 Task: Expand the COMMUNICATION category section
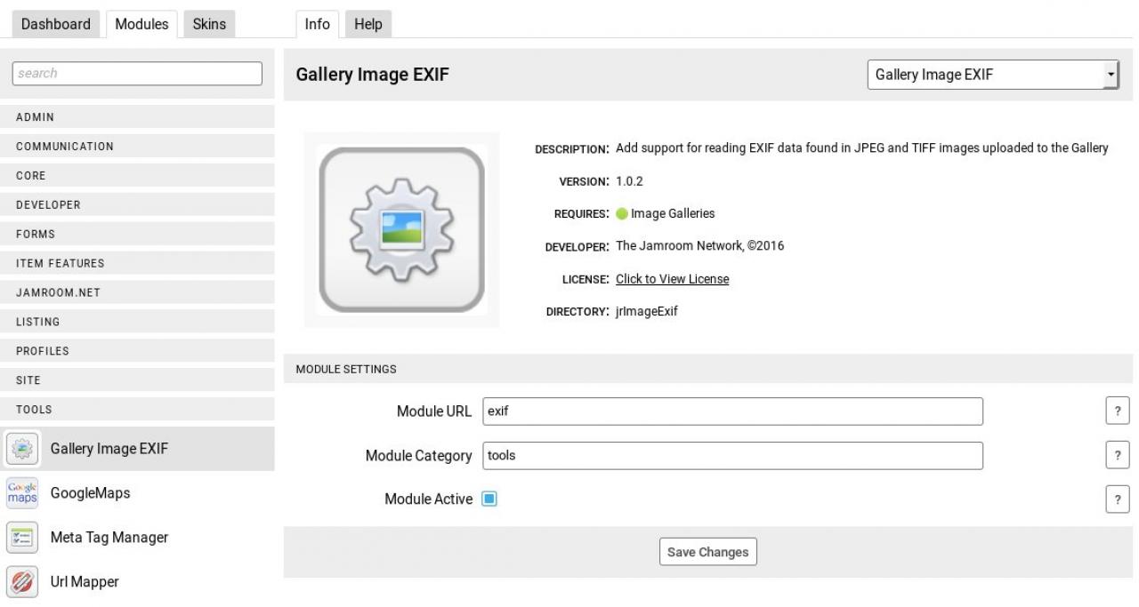(138, 147)
